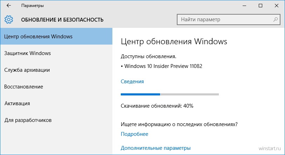Click the Windows 10 Insider Preview 11082 entry
The width and height of the screenshot is (285, 155).
[x=161, y=66]
